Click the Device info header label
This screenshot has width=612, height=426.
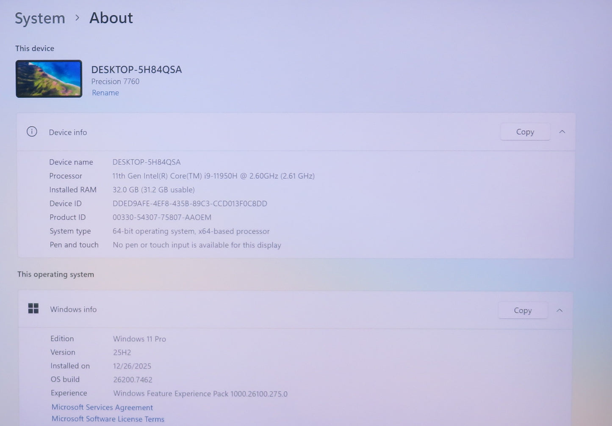[x=68, y=132]
